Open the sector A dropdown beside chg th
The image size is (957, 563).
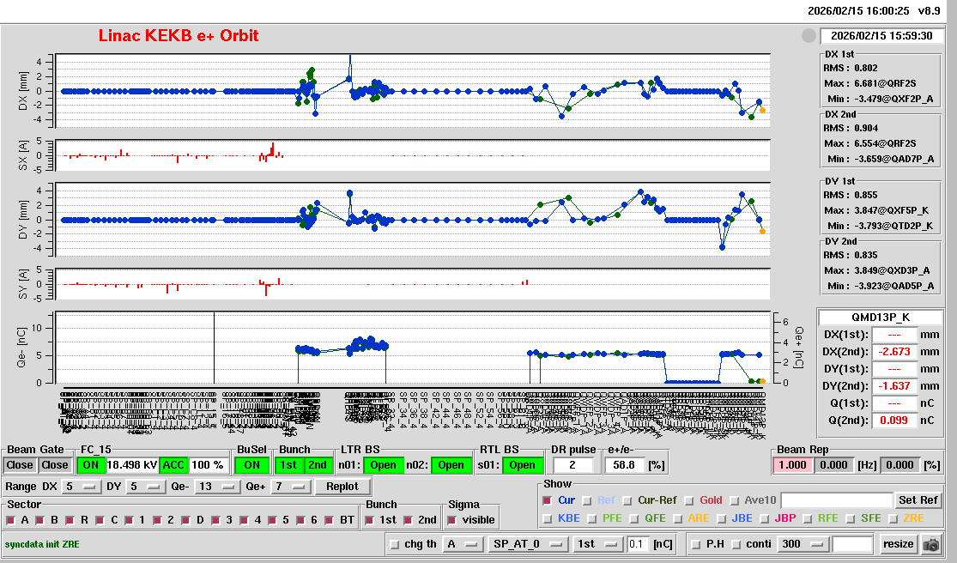[463, 544]
